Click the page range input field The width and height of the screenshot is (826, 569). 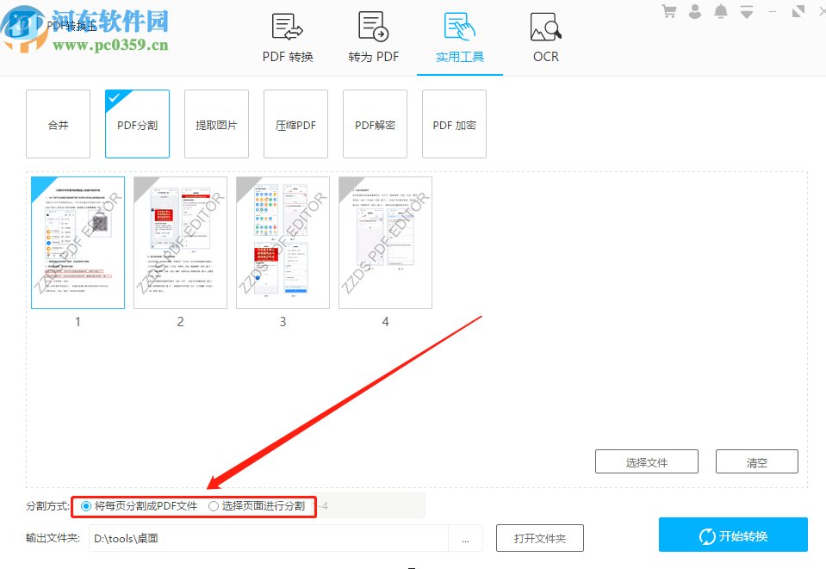click(x=371, y=506)
